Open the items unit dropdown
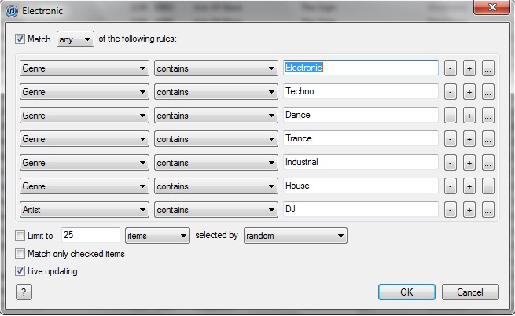The height and width of the screenshot is (316, 515). pos(157,235)
